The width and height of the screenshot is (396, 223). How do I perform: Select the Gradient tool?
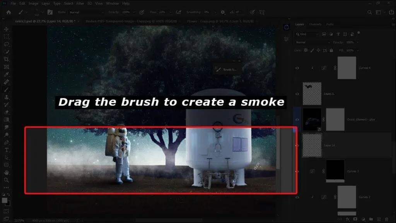click(6, 120)
